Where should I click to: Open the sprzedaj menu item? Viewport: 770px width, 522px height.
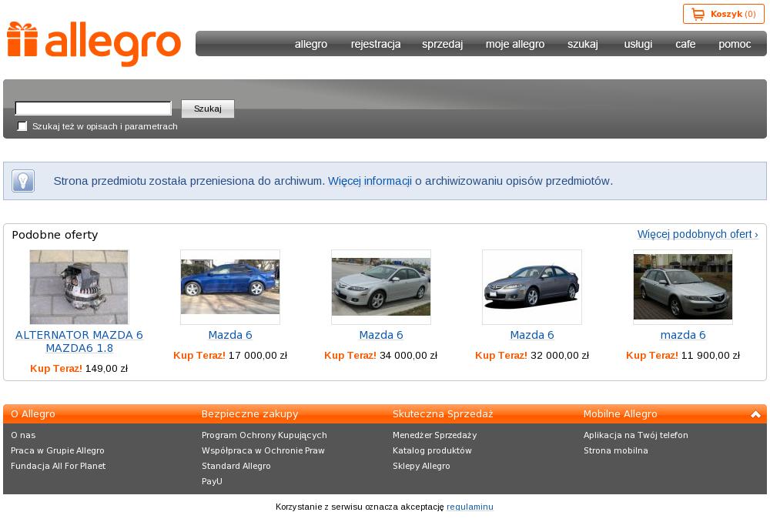click(x=442, y=44)
